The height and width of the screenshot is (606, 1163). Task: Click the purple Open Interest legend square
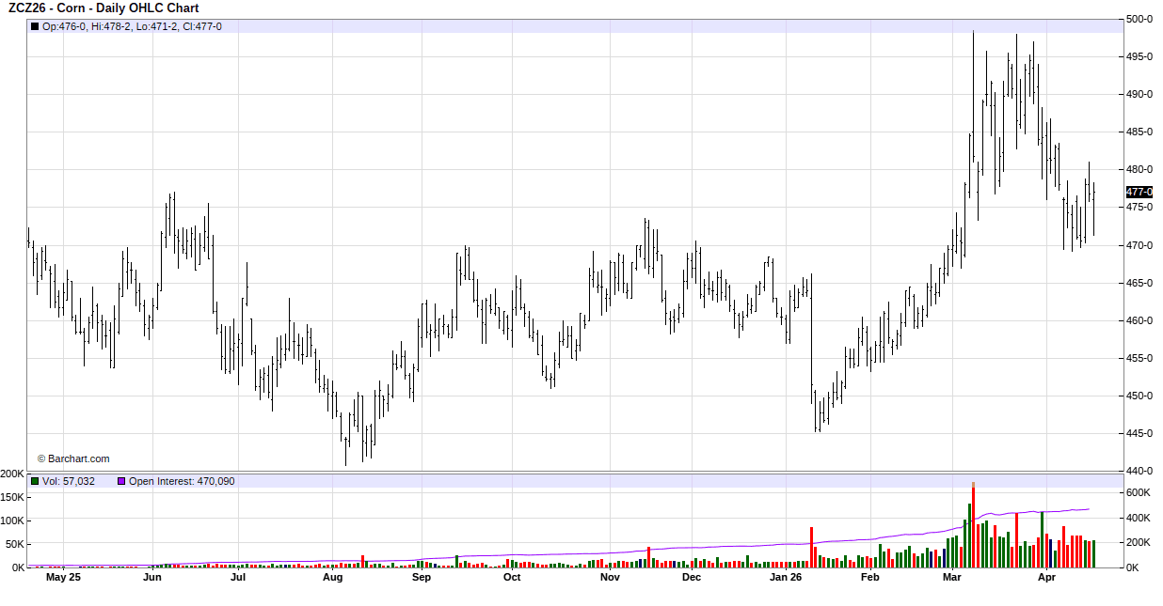[x=121, y=481]
